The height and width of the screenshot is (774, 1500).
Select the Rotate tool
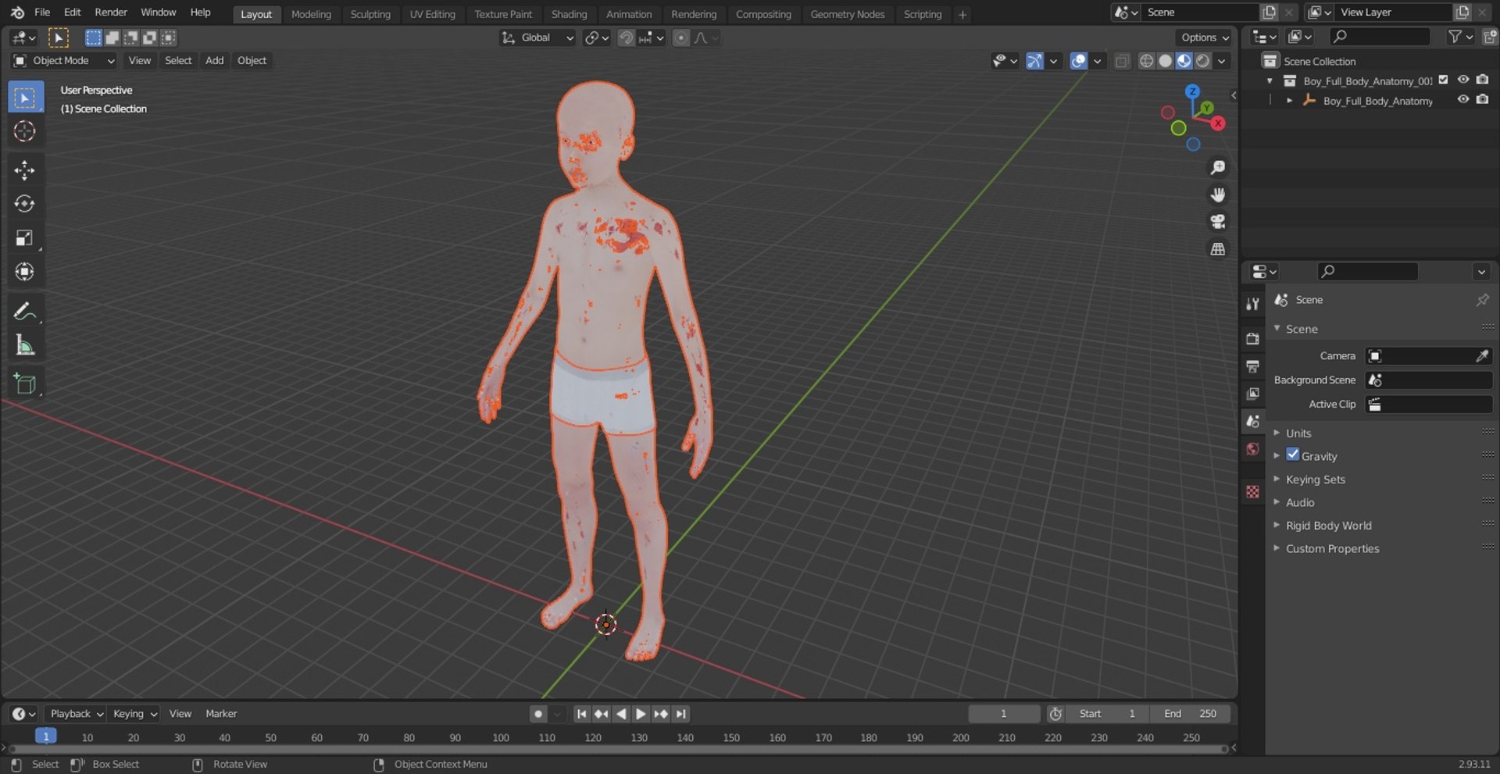pos(25,204)
